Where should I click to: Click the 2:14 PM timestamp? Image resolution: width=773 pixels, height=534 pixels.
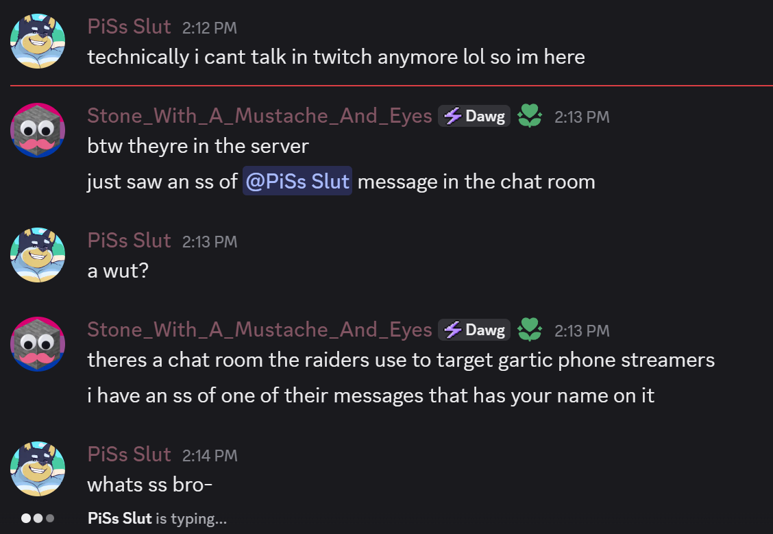209,456
